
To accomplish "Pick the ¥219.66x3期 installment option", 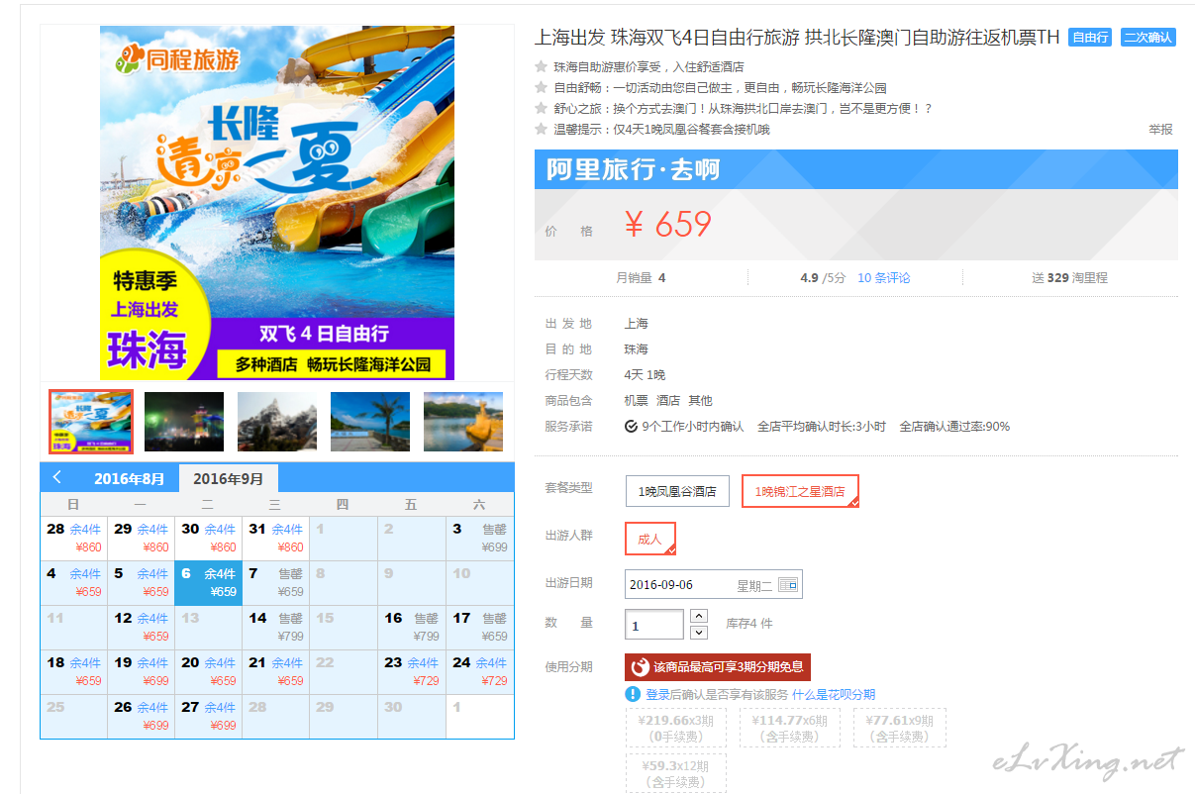I will [676, 728].
